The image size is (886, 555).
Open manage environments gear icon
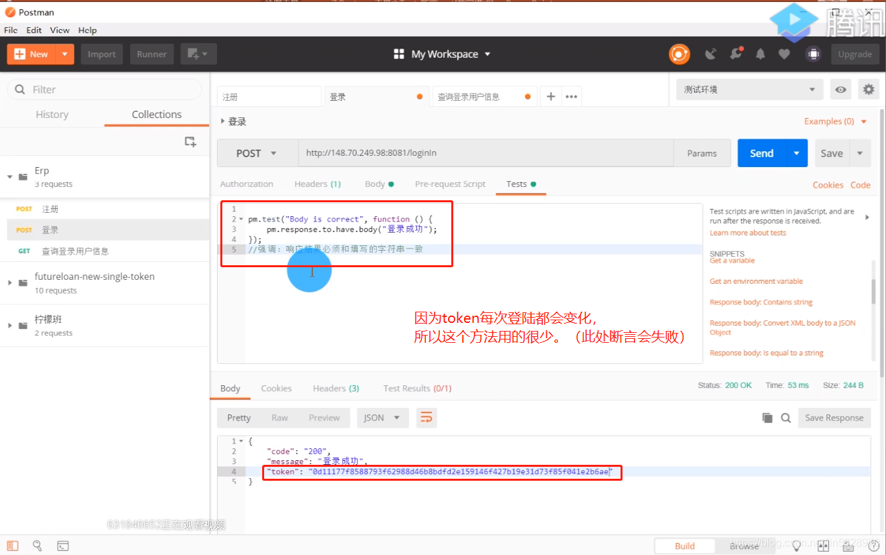point(868,90)
